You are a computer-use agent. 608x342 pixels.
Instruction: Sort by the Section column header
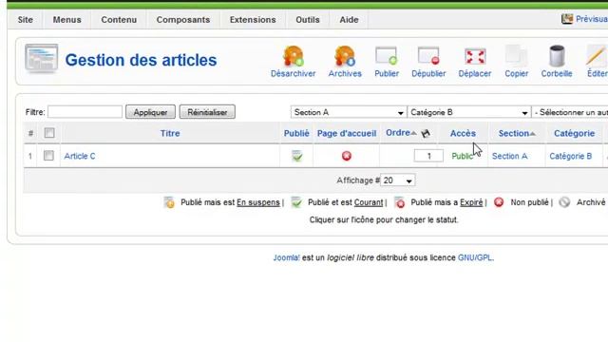click(513, 133)
